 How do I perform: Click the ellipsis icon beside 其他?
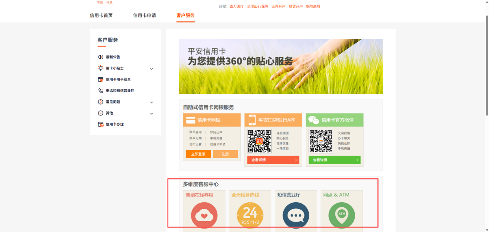pyautogui.click(x=101, y=113)
